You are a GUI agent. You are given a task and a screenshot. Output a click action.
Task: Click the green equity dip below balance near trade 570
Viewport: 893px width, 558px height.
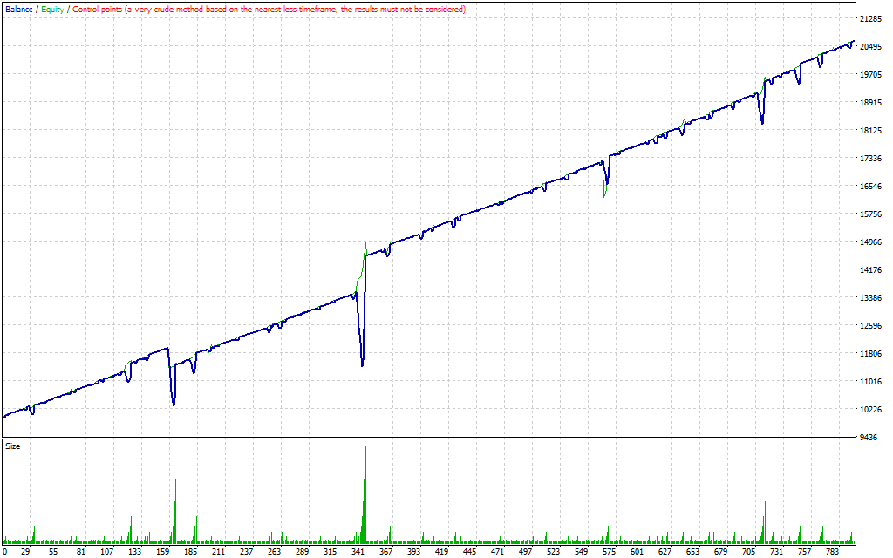(604, 197)
